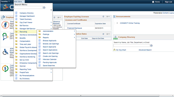Open Employee Expiring Licenses gear settings menu

click(108, 16)
